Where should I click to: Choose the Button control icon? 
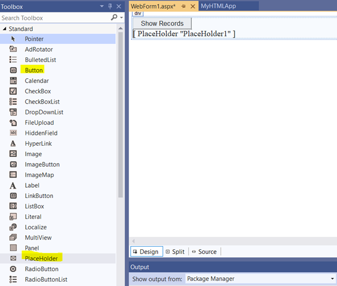pyautogui.click(x=13, y=70)
